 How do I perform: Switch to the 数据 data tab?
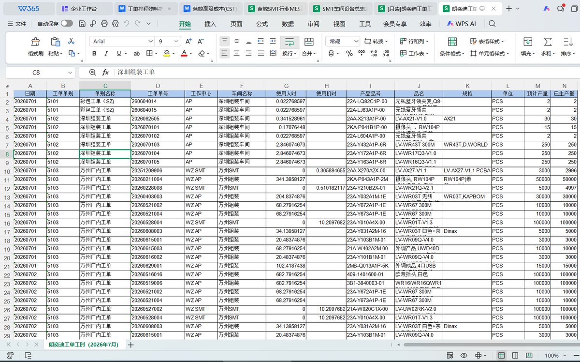click(x=288, y=24)
